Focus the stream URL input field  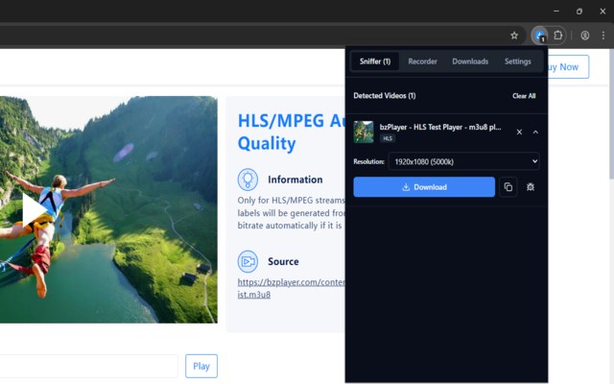[x=88, y=366]
